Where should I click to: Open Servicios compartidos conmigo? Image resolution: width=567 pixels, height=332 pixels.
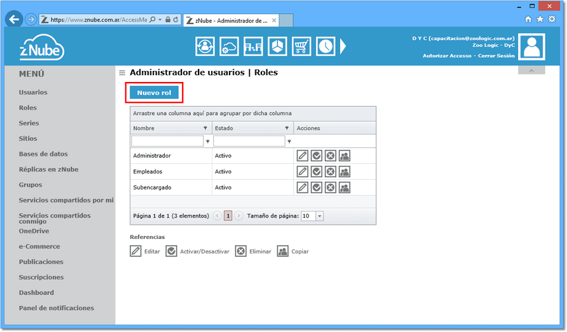tap(54, 218)
